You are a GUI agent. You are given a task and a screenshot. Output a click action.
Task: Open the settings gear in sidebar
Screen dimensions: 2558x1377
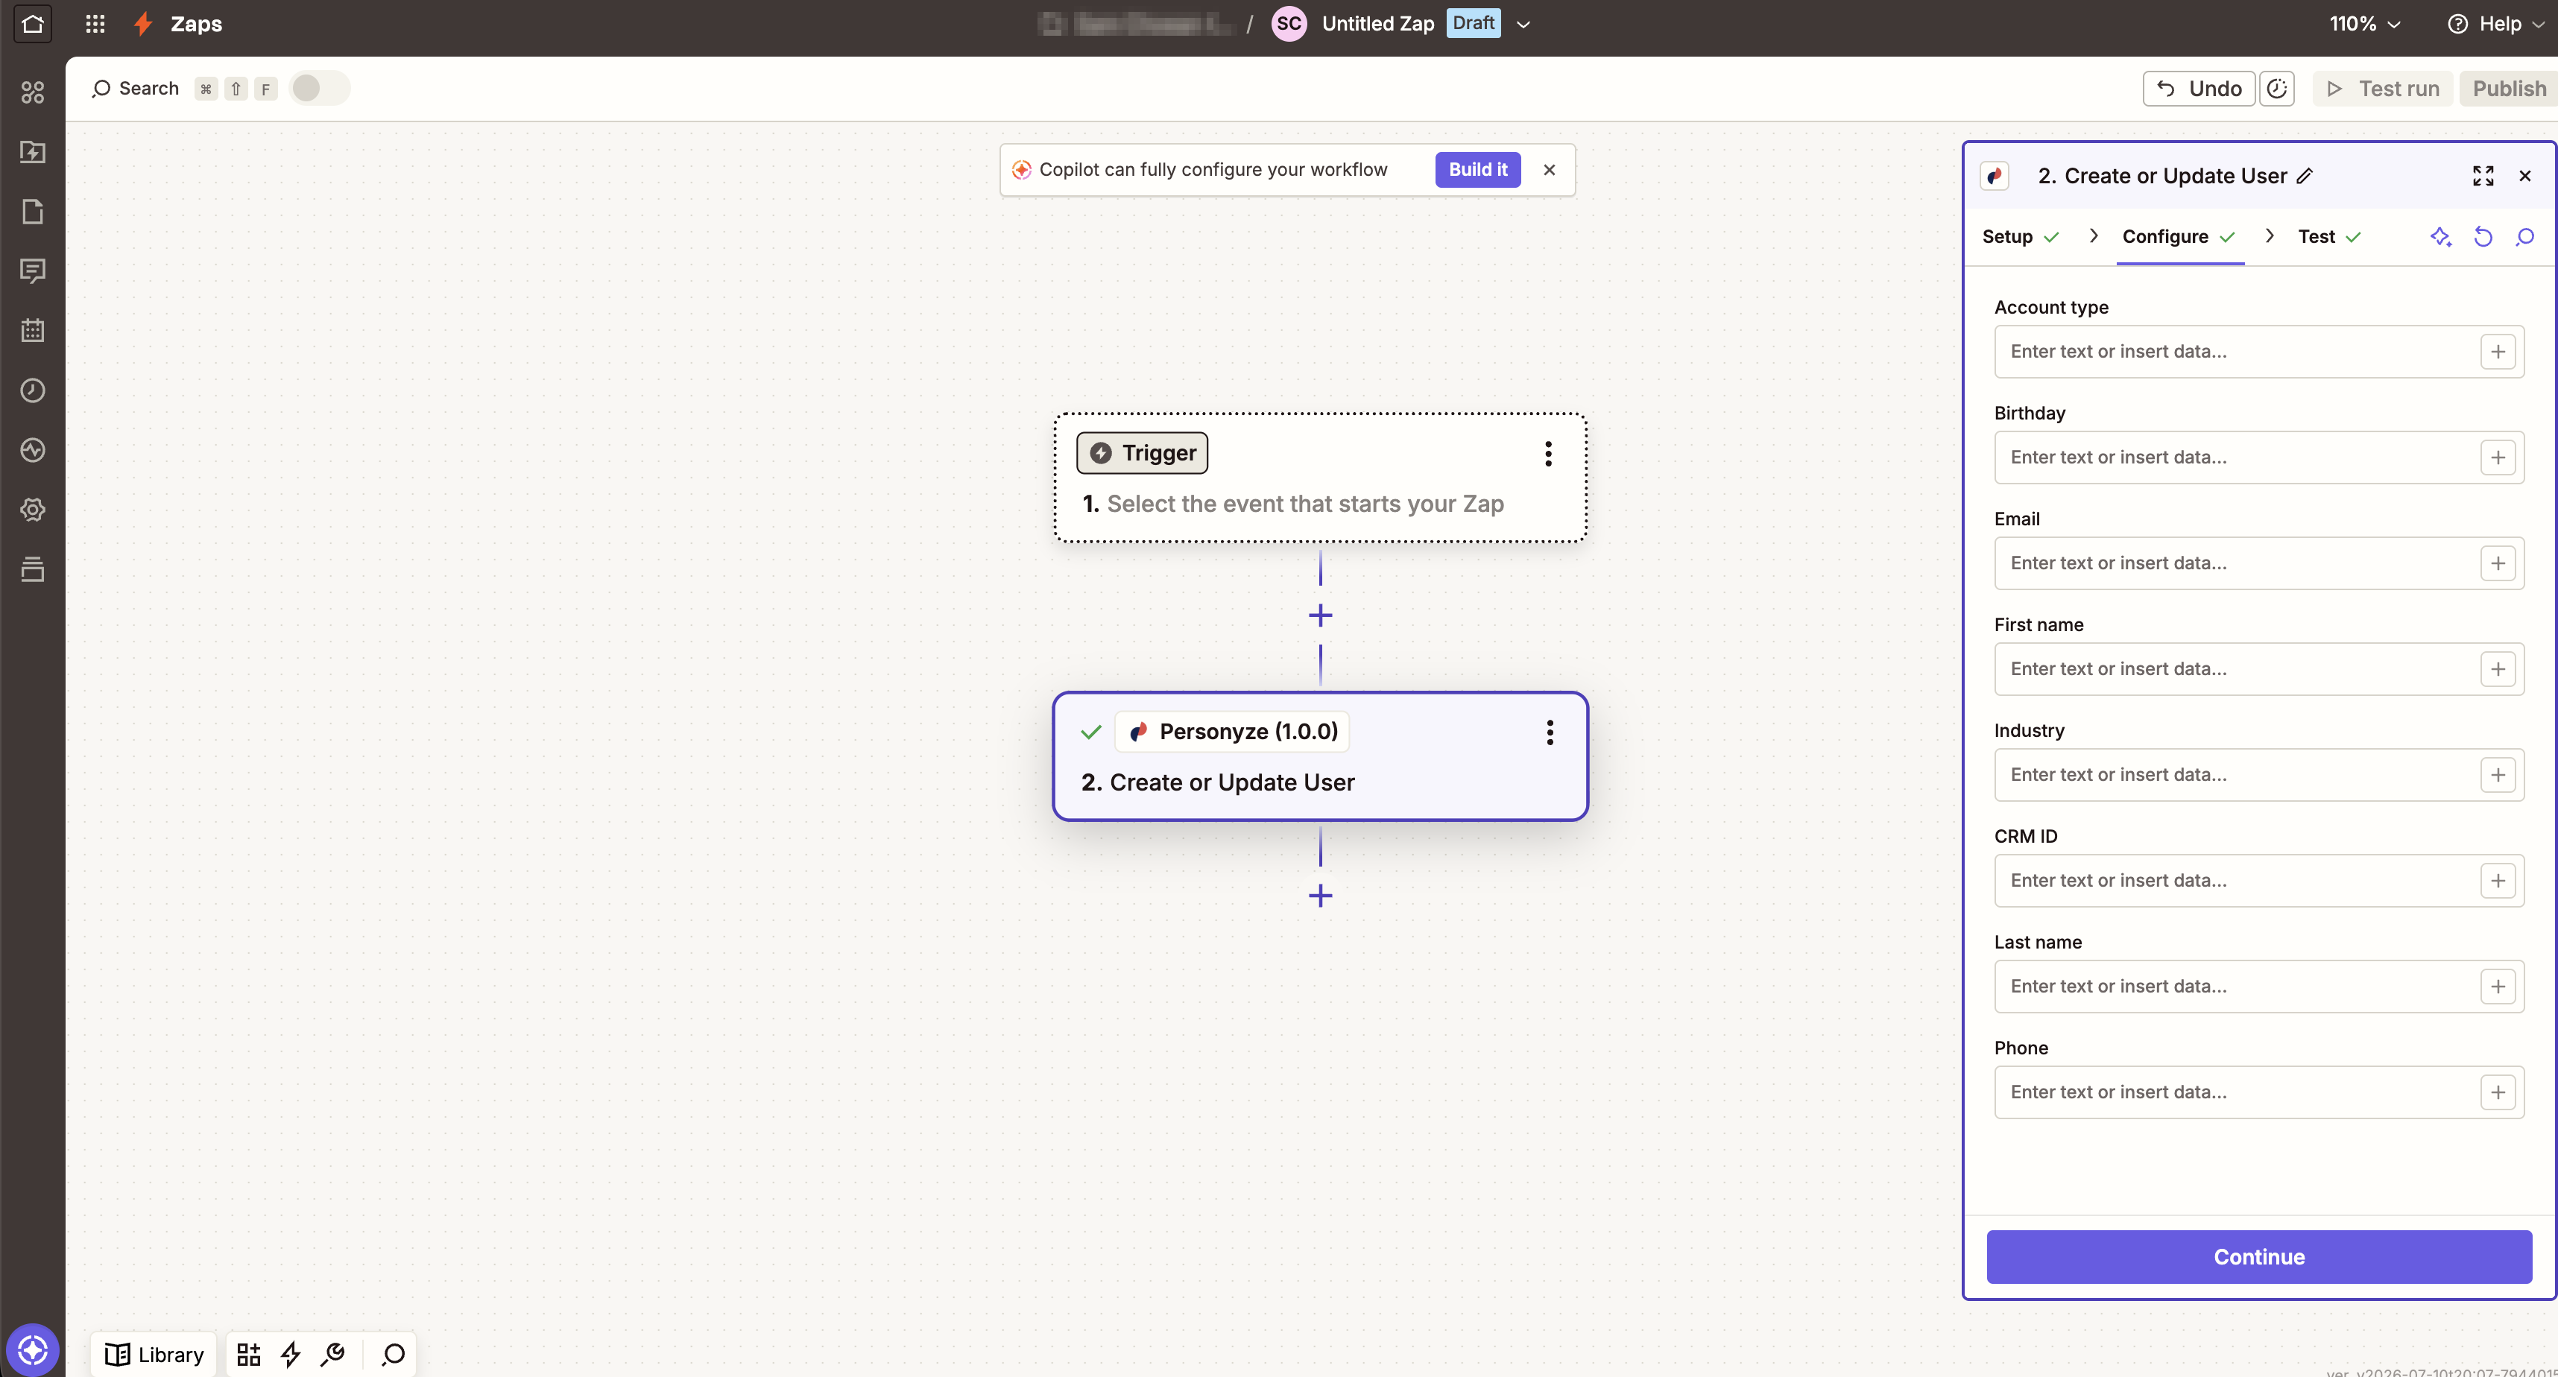point(33,510)
